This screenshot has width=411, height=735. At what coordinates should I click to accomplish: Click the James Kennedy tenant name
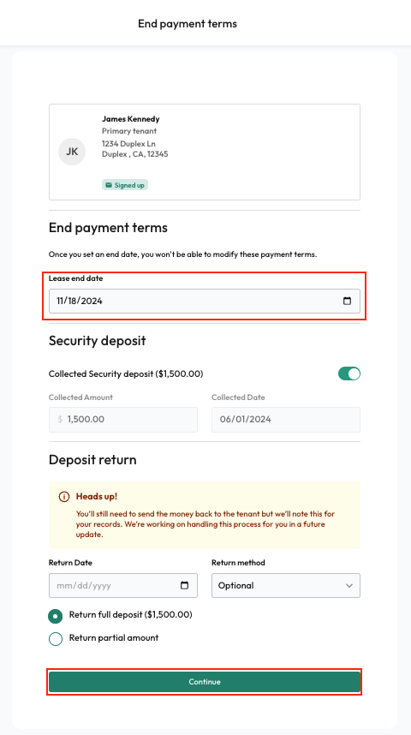point(131,119)
